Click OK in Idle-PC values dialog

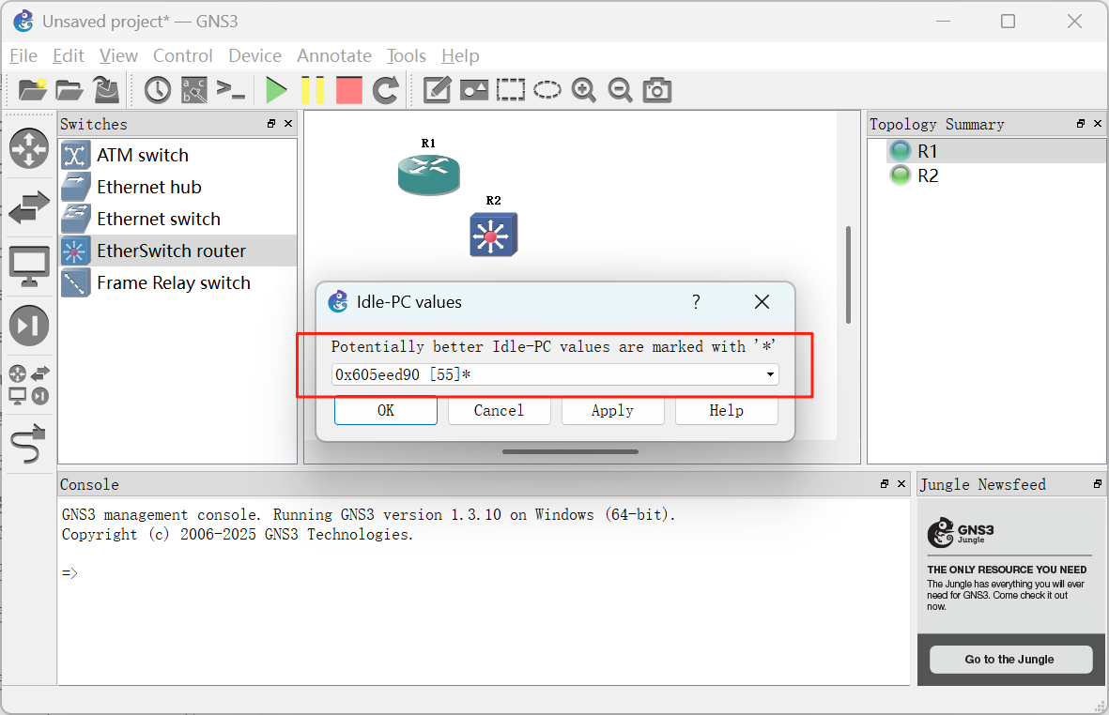(385, 410)
